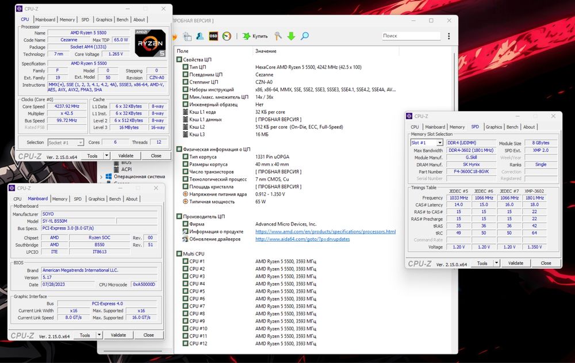Image resolution: width=575 pixels, height=363 pixels.
Task: Click the Ryzen 5 logo in CPU-Z
Action: point(150,43)
